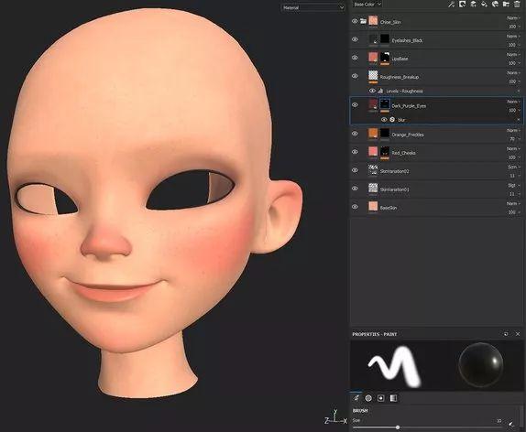Add a new folder icon
This screenshot has height=432, width=526.
tap(506, 4)
